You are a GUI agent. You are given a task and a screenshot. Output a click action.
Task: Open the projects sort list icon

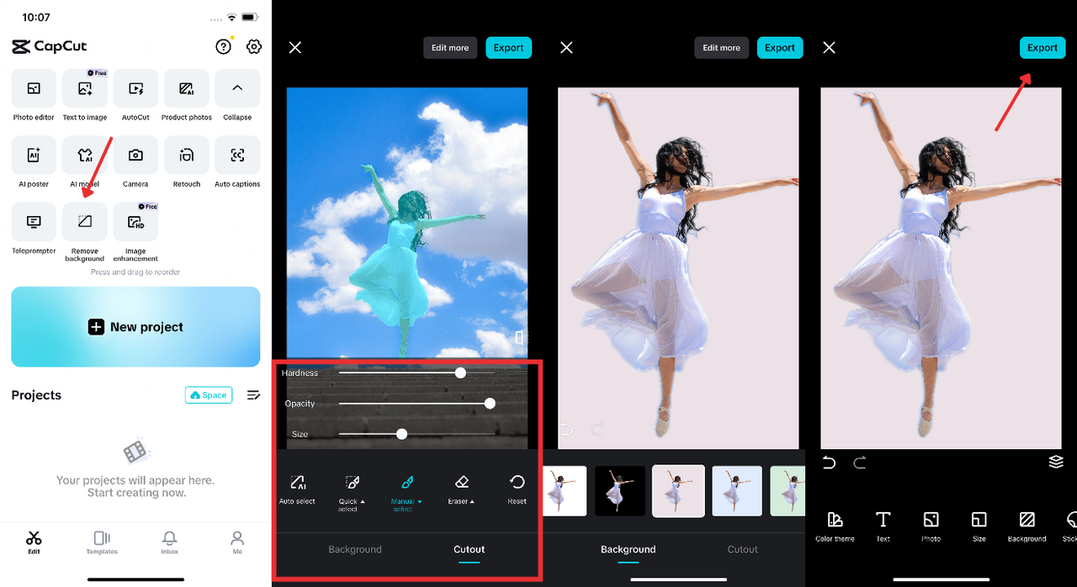[253, 395]
